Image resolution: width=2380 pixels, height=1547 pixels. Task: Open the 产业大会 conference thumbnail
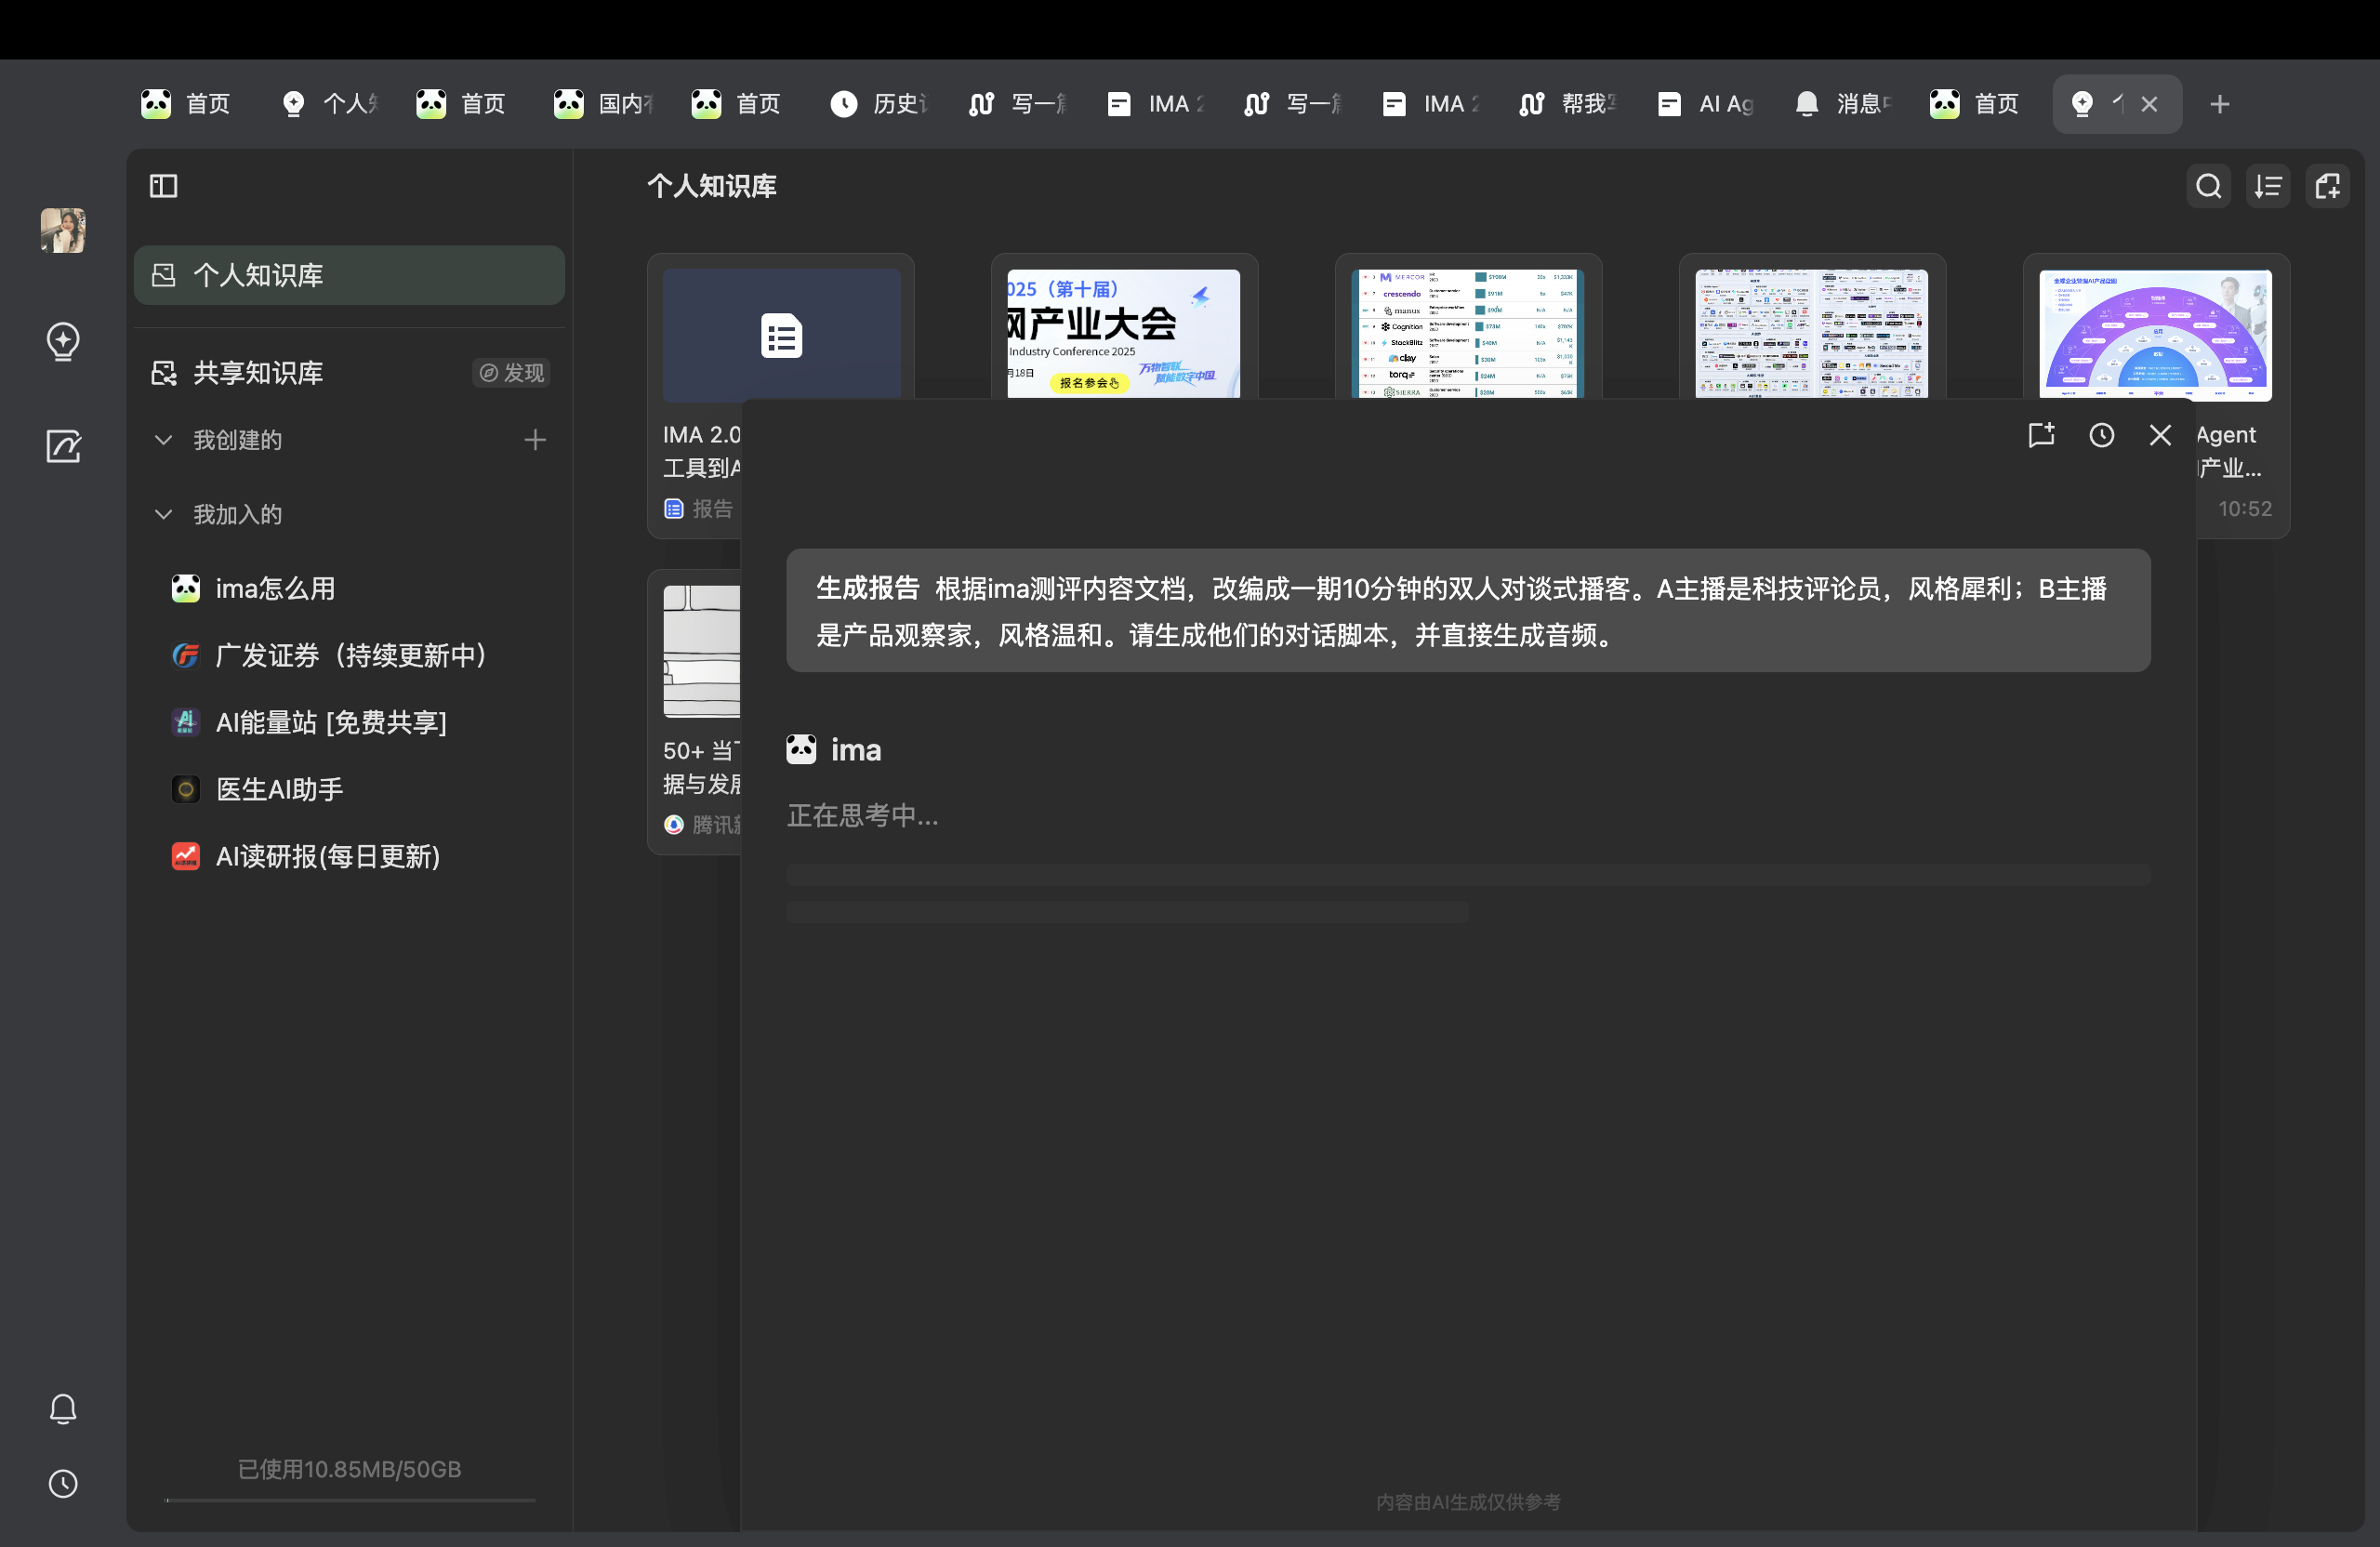[x=1123, y=334]
